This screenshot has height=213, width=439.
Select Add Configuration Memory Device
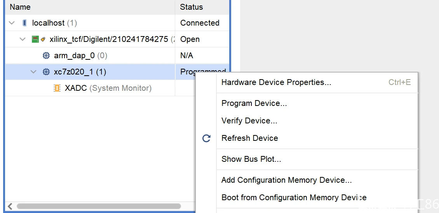[x=286, y=180]
